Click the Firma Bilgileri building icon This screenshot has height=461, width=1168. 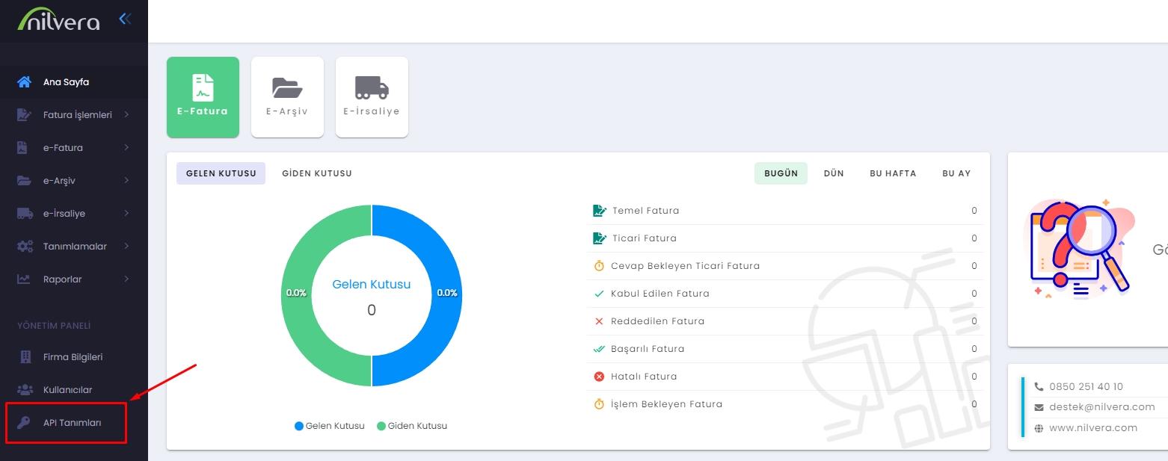coord(25,357)
